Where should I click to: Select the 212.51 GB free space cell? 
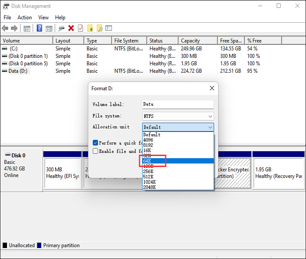231,71
